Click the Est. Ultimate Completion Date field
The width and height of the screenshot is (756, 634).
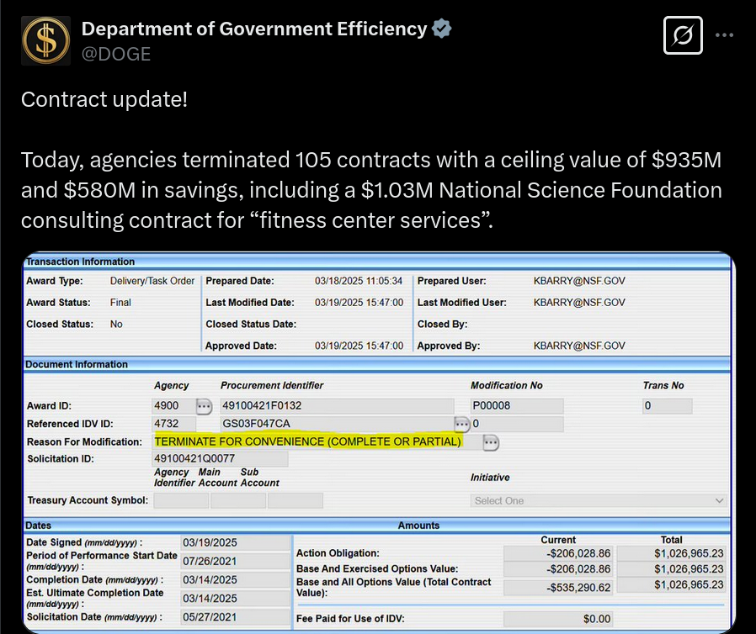tap(236, 599)
